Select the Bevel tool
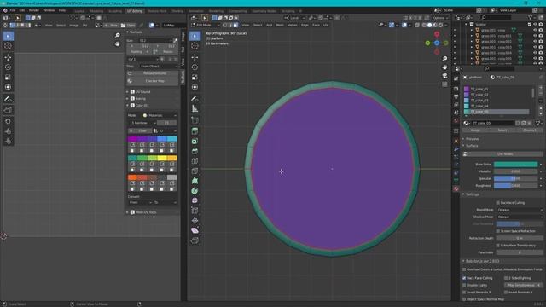The width and height of the screenshot is (546, 307). point(195,151)
